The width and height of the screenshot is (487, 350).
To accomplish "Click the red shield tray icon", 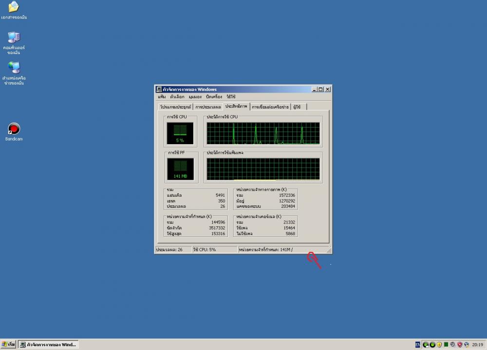I will (459, 345).
